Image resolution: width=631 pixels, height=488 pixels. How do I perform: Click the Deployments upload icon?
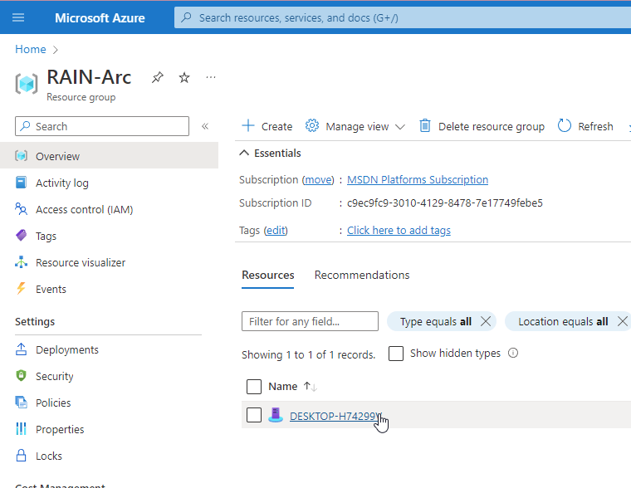click(21, 349)
